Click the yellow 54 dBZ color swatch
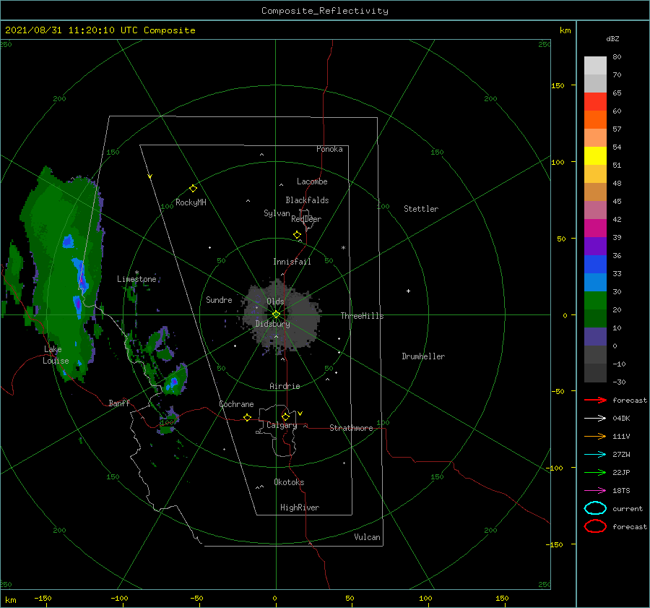The image size is (650, 608). point(595,156)
